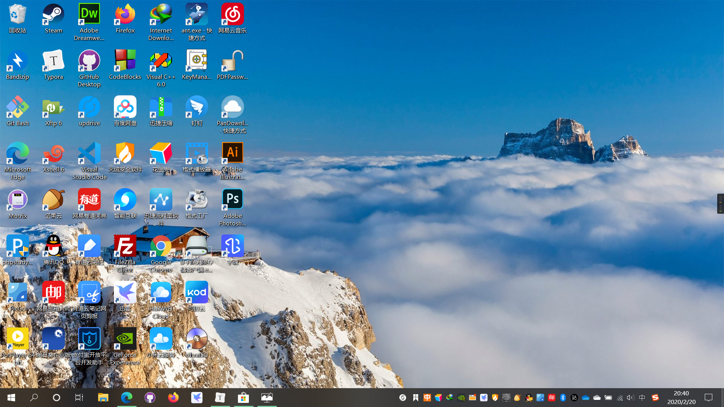
Task: Click the taskbar clock showing 20:40
Action: [x=681, y=398]
